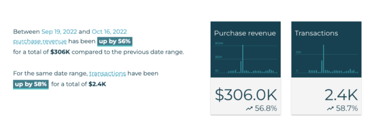This screenshot has width=374, height=140.
Task: Click the Sep 19, 2022 start date
Action: point(59,32)
